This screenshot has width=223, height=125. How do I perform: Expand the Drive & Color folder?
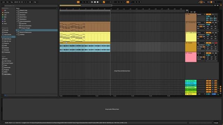(x=17, y=12)
